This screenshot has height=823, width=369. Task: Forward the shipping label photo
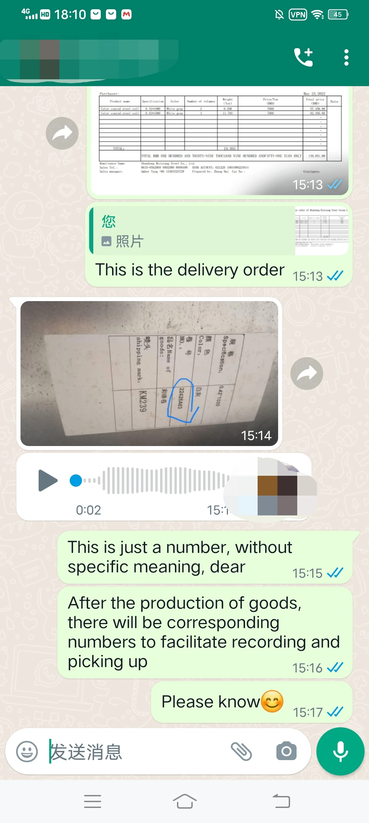306,374
